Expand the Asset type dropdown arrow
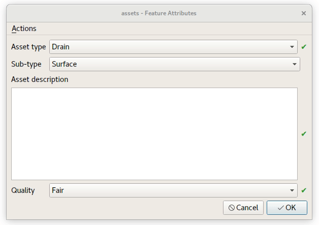319x225 pixels. [x=292, y=47]
